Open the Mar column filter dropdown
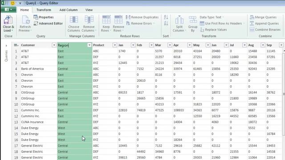This screenshot has height=160, width=285. pyautogui.click(x=170, y=45)
